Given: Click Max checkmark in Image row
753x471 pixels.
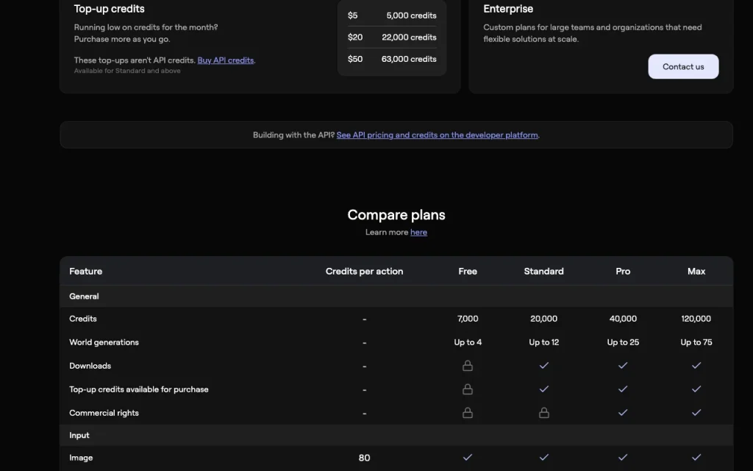Looking at the screenshot, I should click(x=696, y=457).
